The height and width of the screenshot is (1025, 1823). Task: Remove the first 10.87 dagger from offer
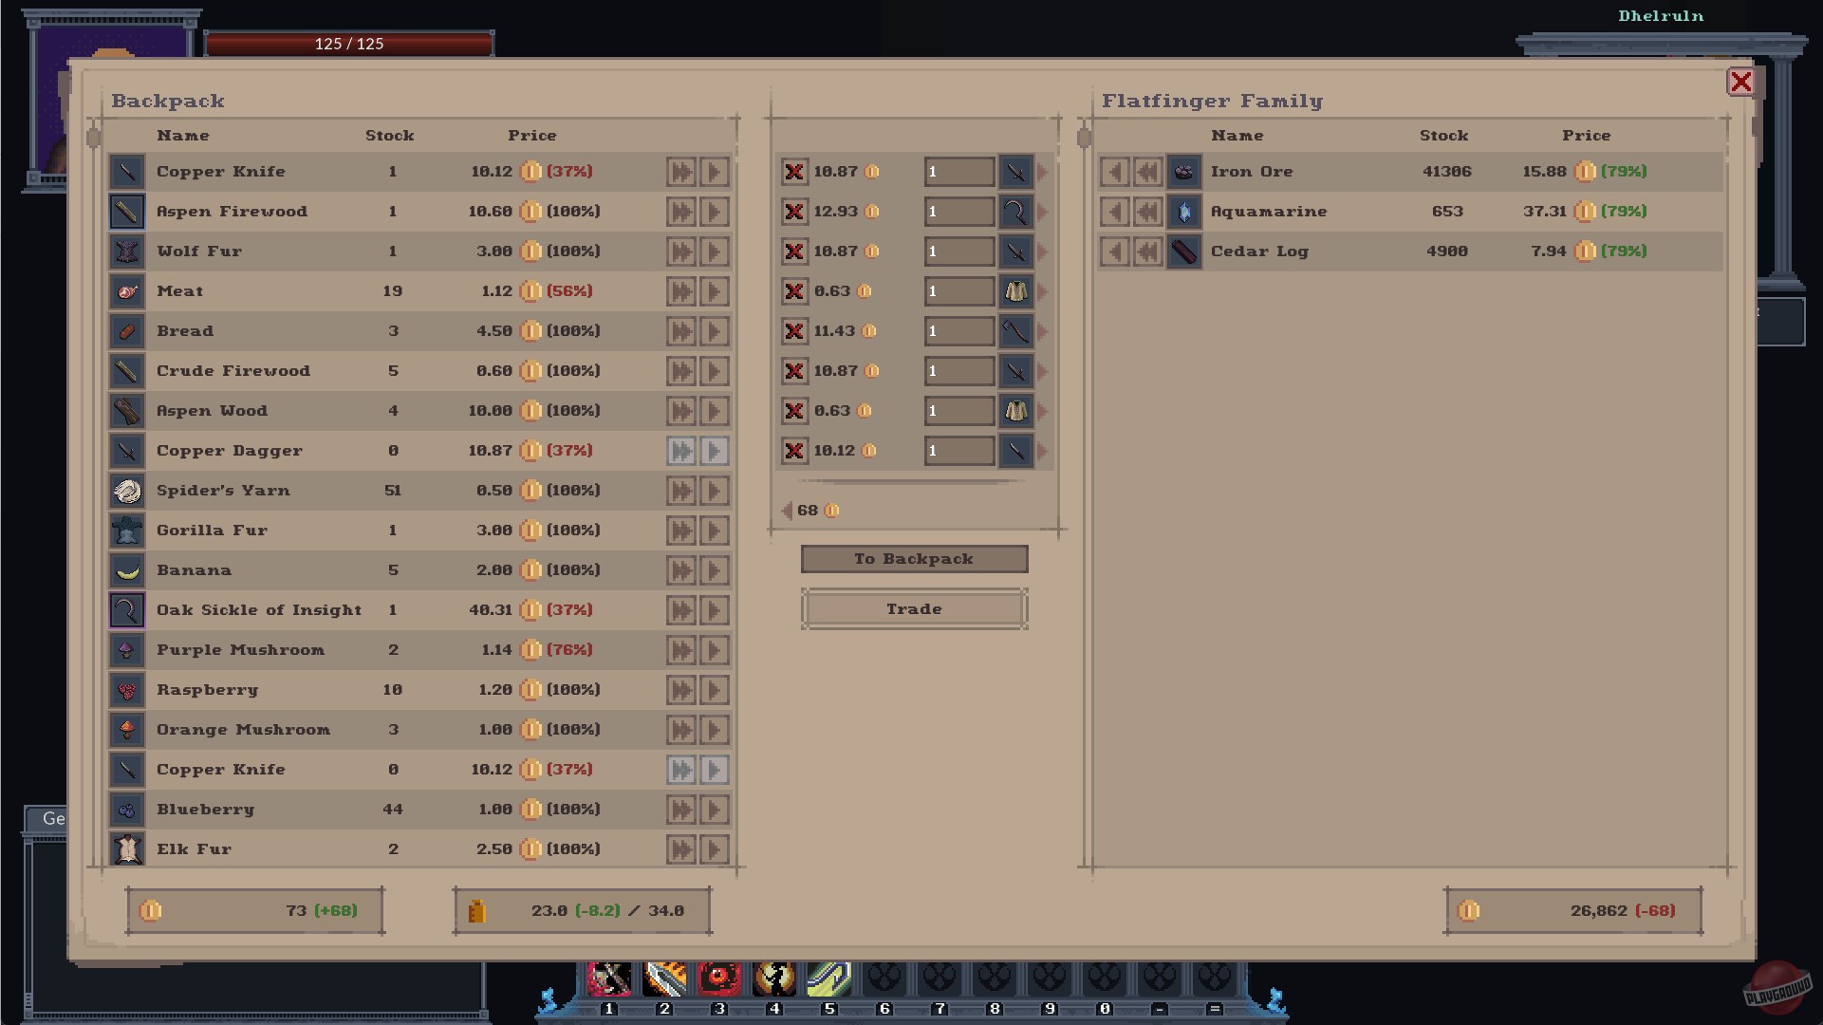tap(794, 172)
